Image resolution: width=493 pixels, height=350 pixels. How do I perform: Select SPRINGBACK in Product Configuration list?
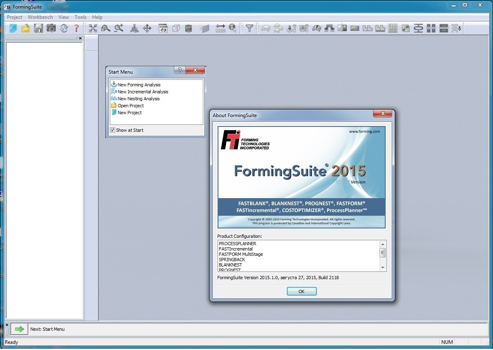point(232,260)
